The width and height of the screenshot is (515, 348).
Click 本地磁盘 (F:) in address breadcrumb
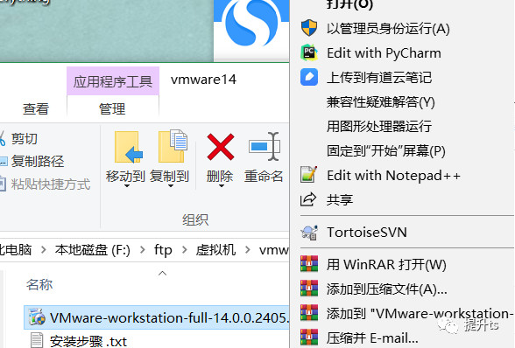(x=93, y=250)
